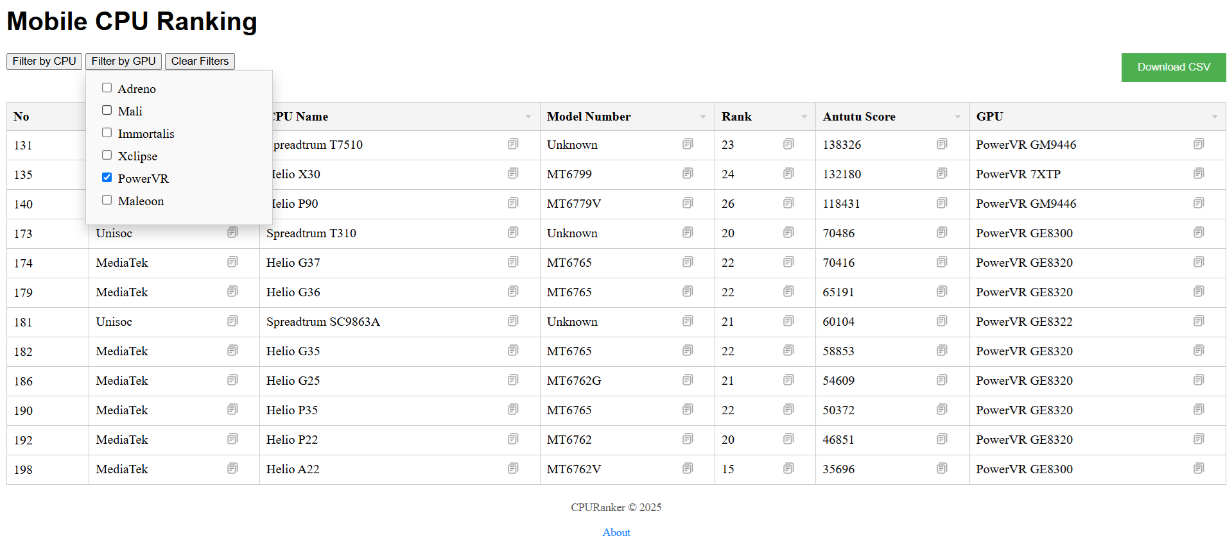Select the row number 131 cell
This screenshot has width=1232, height=547.
pos(48,145)
